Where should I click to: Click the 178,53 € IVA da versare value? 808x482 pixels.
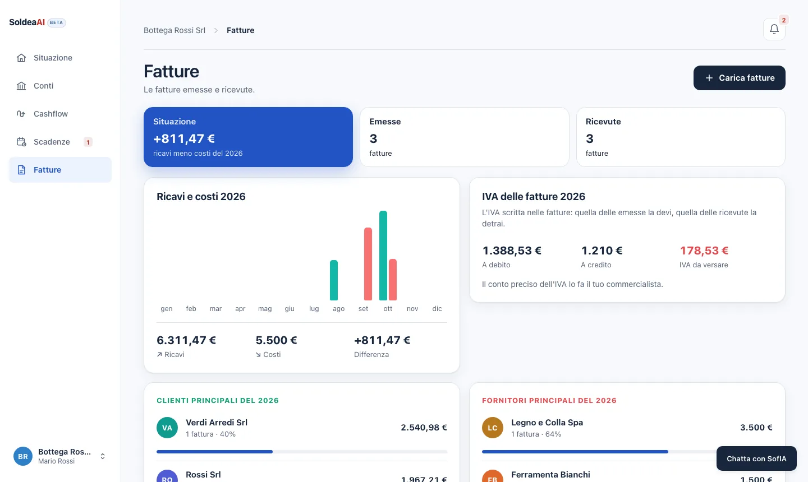[x=704, y=251]
